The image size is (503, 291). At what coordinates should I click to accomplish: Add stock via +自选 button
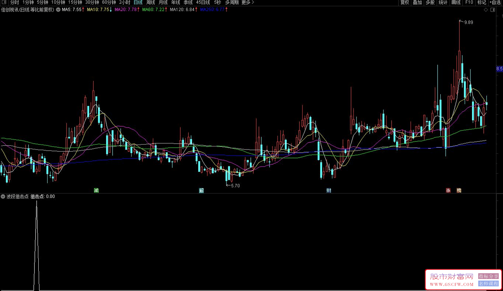(495, 2)
